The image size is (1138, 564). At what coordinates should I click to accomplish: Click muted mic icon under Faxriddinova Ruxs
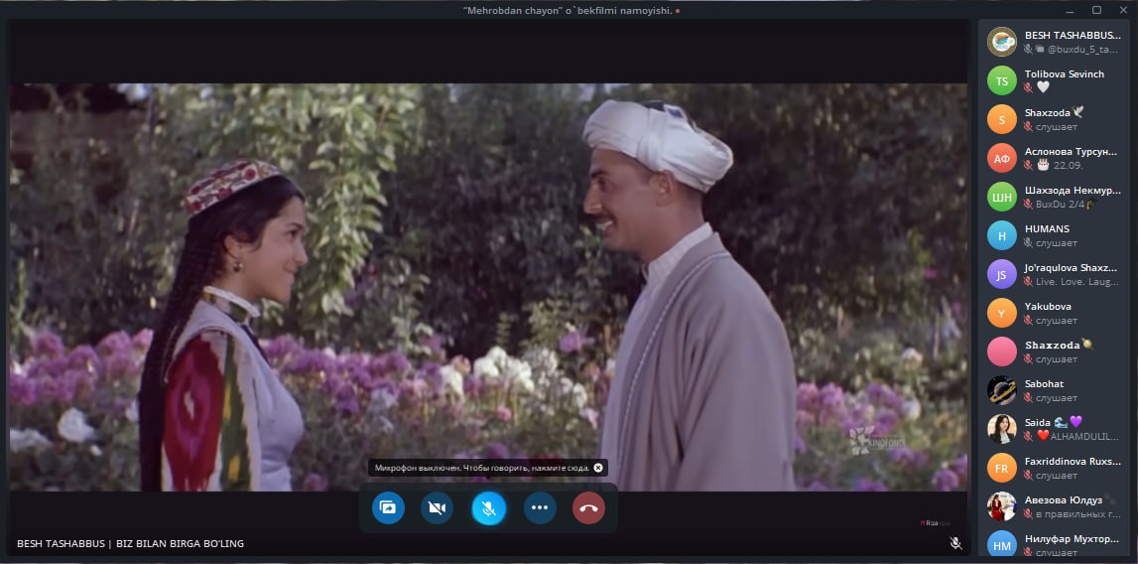pos(1028,476)
